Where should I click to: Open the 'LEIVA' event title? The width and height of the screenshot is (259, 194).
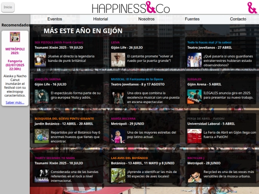[115, 43]
